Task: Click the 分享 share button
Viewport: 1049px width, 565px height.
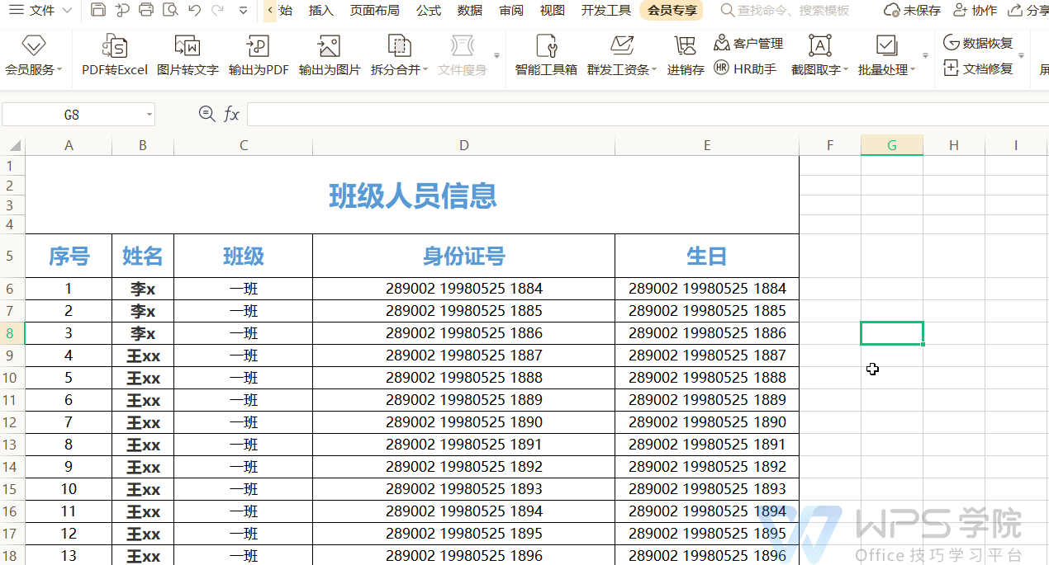Action: coord(1028,10)
